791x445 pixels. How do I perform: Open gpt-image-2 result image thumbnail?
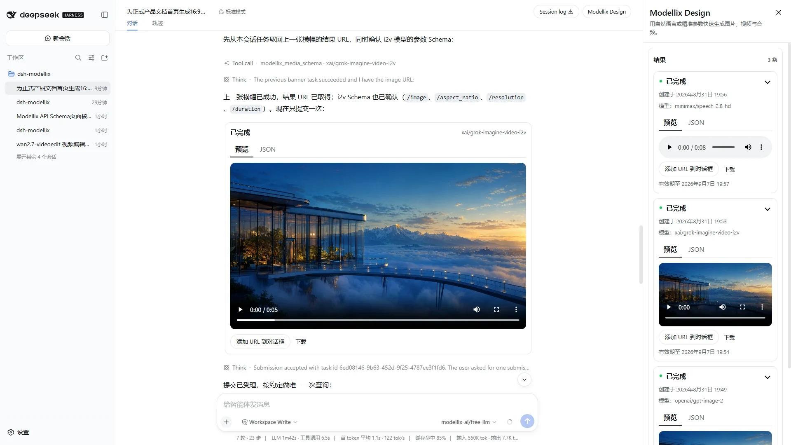pos(715,438)
